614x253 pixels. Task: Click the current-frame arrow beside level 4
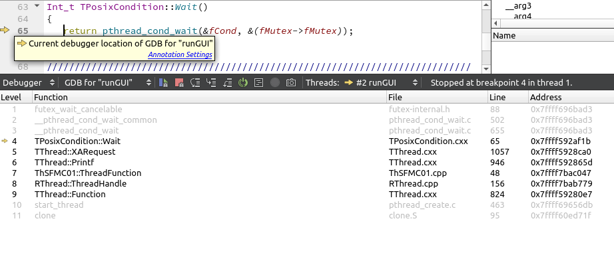(x=5, y=141)
